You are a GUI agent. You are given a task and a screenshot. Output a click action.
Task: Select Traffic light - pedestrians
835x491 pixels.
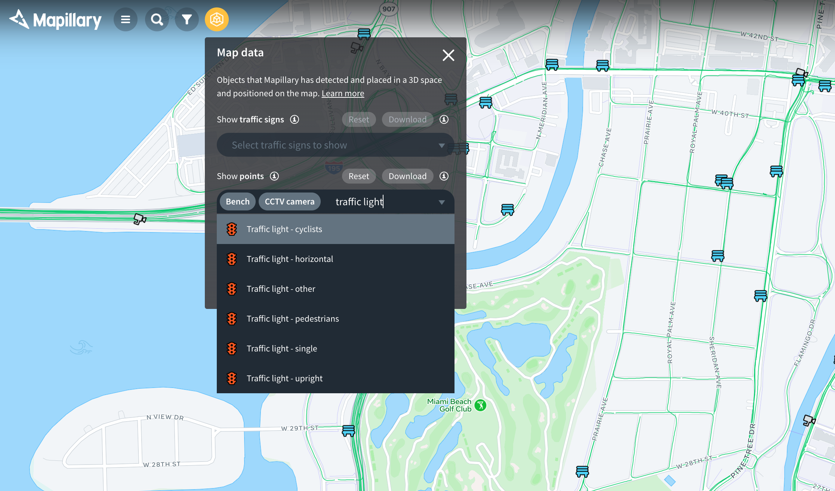pos(335,319)
